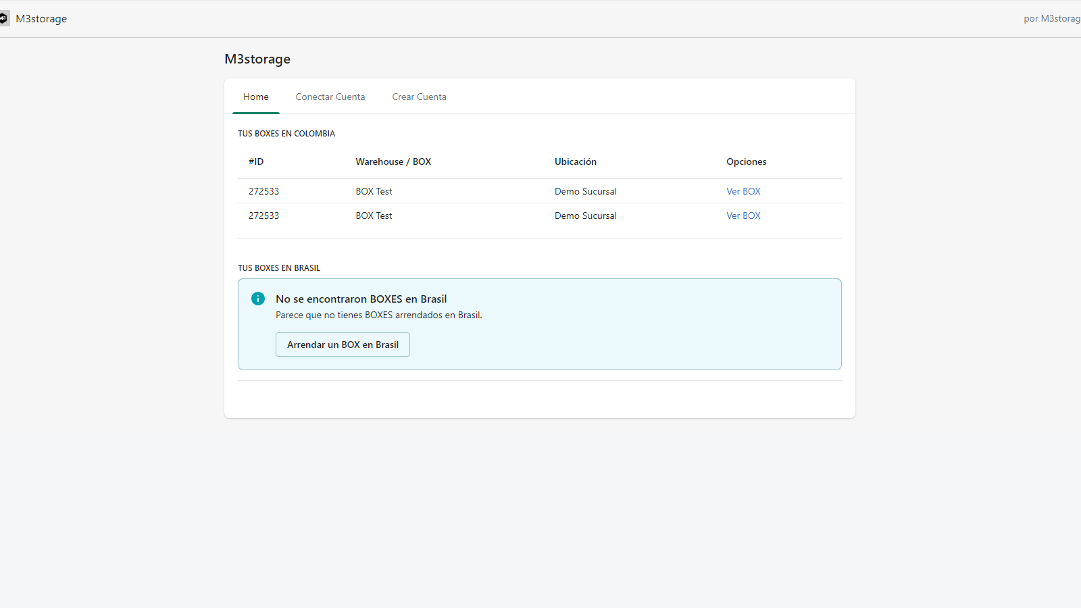
Task: Click the M3storage title in the top bar
Action: pos(41,18)
